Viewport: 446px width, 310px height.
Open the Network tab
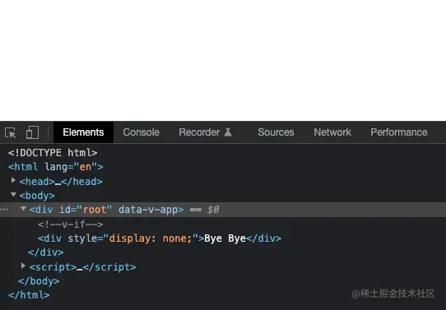[x=332, y=132]
